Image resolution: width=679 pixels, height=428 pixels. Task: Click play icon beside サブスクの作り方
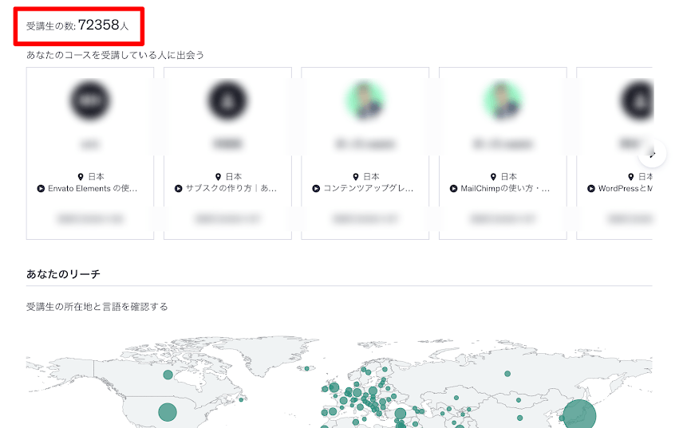[179, 189]
